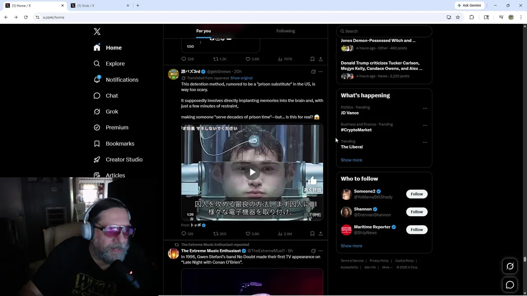Reply to the post with 328 replies
The height and width of the screenshot is (296, 527).
coord(188,59)
